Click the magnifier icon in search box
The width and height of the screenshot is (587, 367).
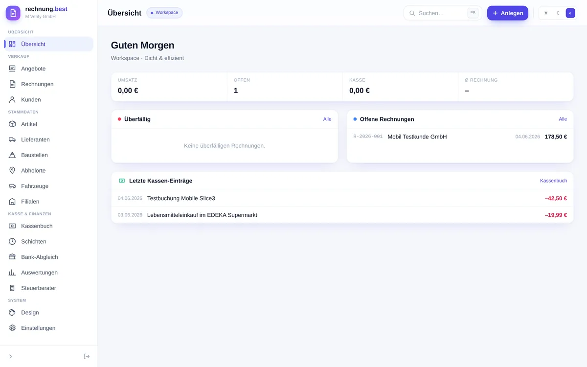[x=412, y=13]
